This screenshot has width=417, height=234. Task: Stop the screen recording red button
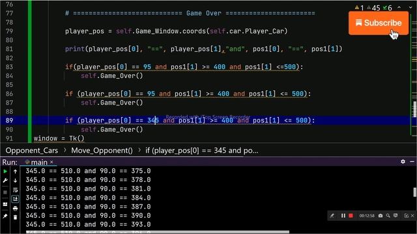351,216
